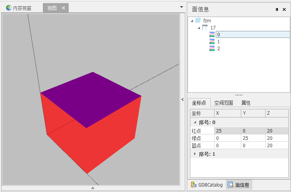Switch to the 空间范围 tab
Viewport: 291px width, 192px height.
coord(223,103)
